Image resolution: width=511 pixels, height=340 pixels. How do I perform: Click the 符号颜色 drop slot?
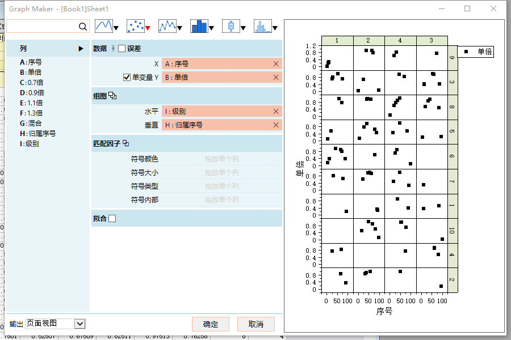pyautogui.click(x=221, y=159)
